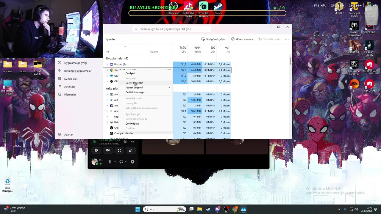
Task: Deafen audio with the Discord headphone button
Action: [121, 162]
